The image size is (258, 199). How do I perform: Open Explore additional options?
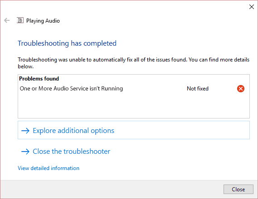pyautogui.click(x=134, y=130)
